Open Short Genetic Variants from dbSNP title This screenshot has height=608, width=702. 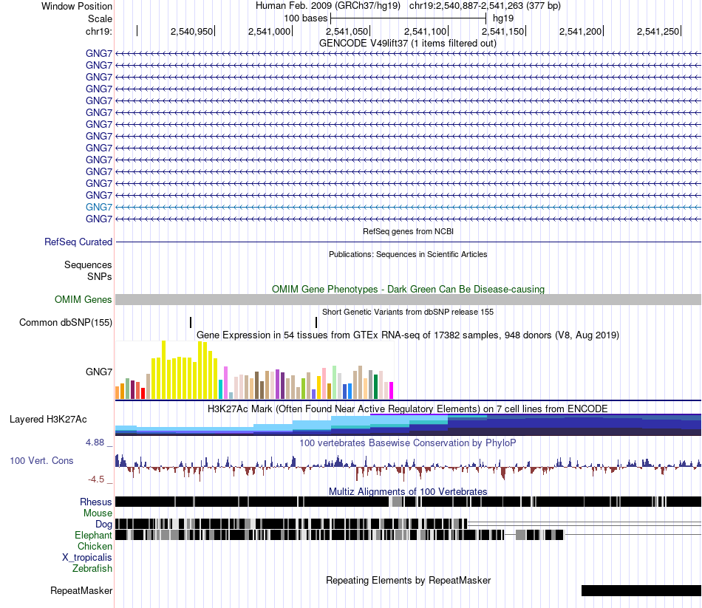point(408,312)
